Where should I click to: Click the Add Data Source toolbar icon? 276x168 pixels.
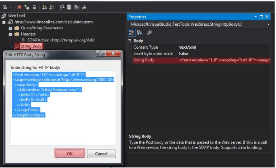(27, 7)
